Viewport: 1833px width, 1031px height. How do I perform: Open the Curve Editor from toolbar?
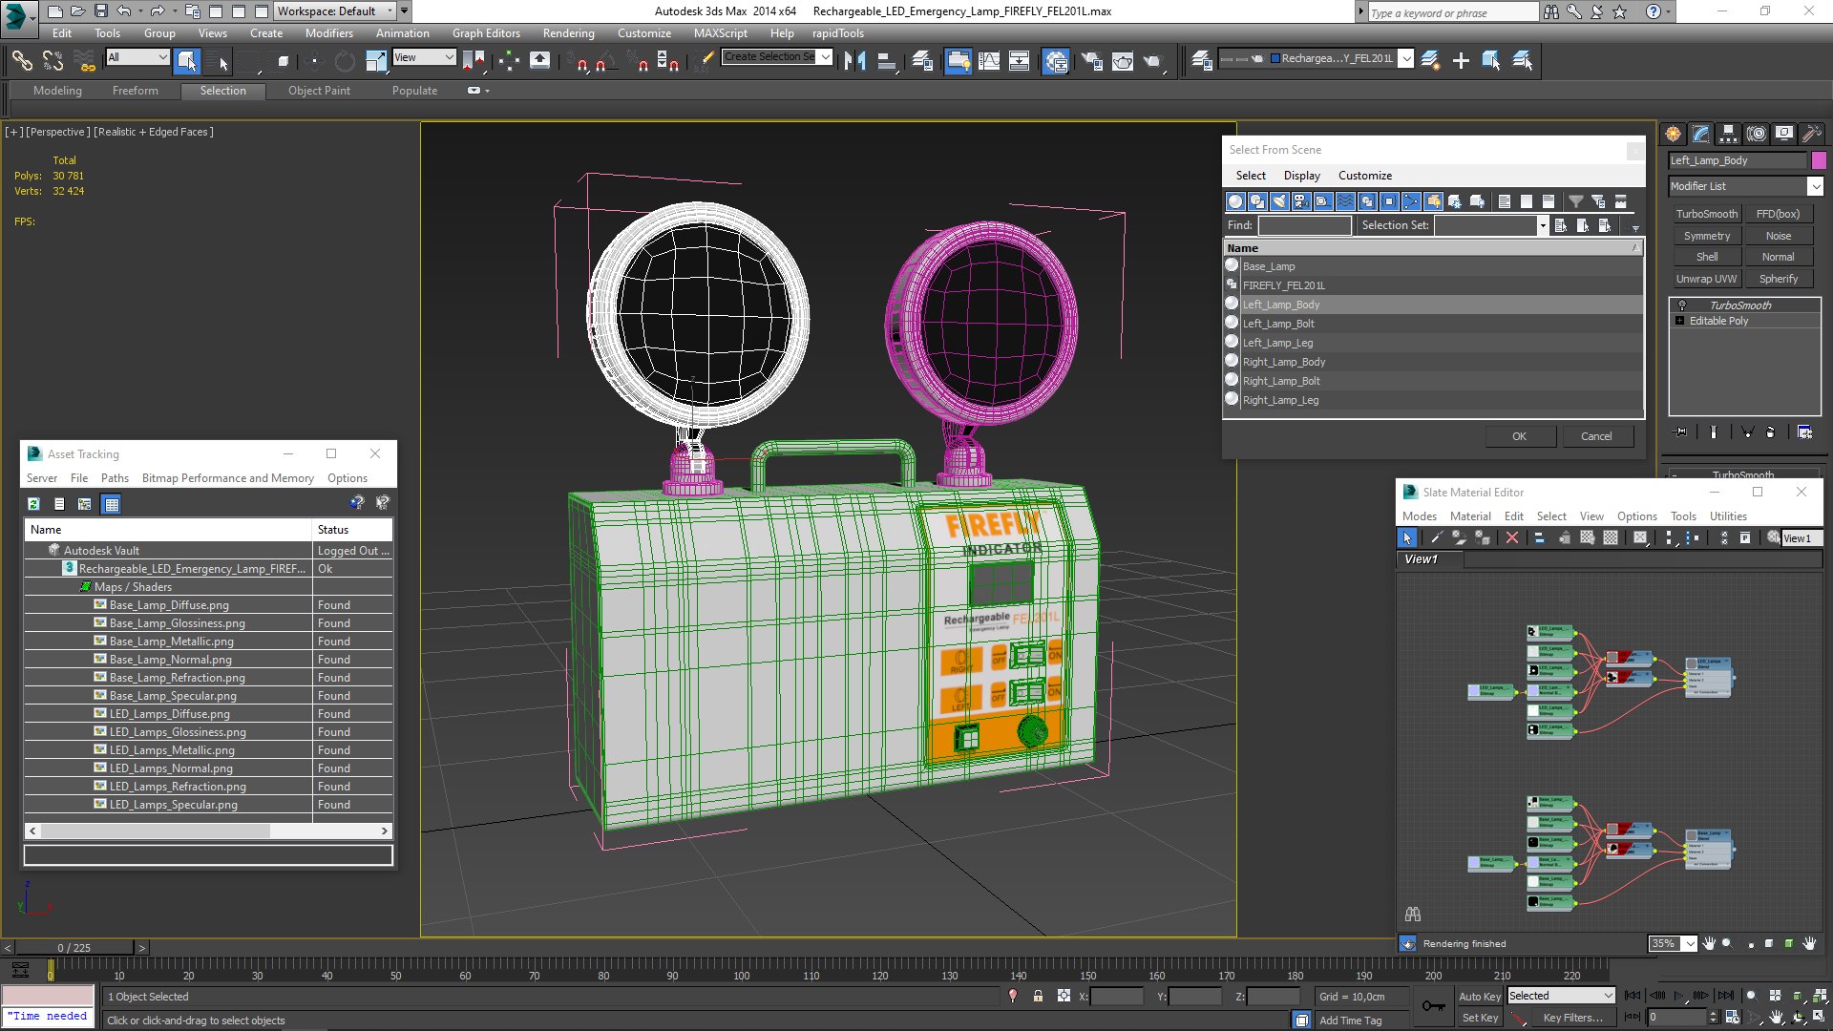tap(989, 61)
